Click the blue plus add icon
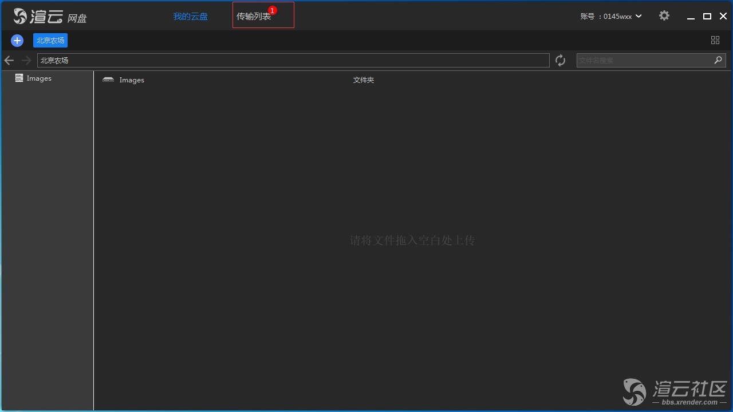This screenshot has height=412, width=733. pos(17,40)
